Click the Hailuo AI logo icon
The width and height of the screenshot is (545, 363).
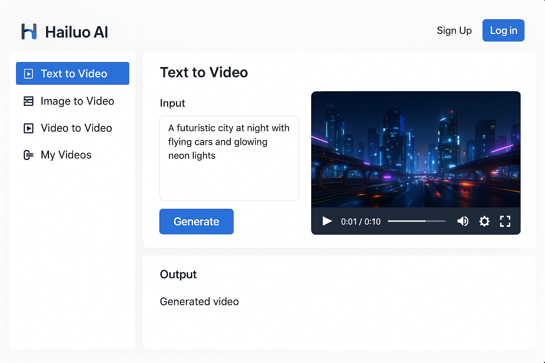29,32
